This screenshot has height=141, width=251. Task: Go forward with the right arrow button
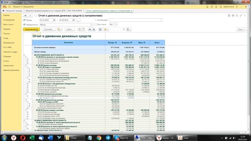pos(30,16)
